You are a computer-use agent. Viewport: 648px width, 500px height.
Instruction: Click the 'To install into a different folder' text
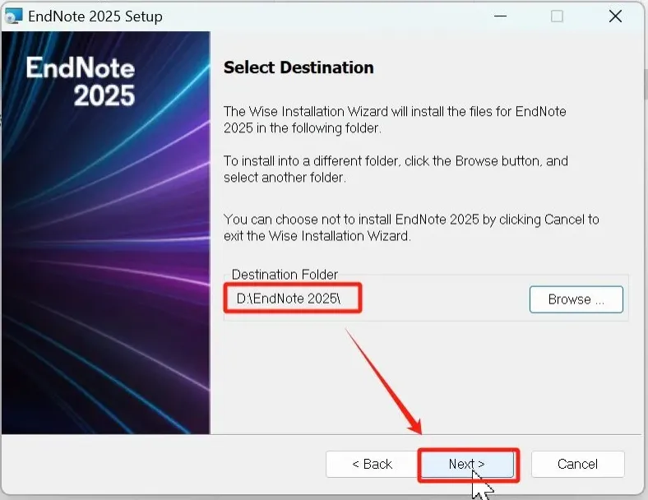click(396, 169)
